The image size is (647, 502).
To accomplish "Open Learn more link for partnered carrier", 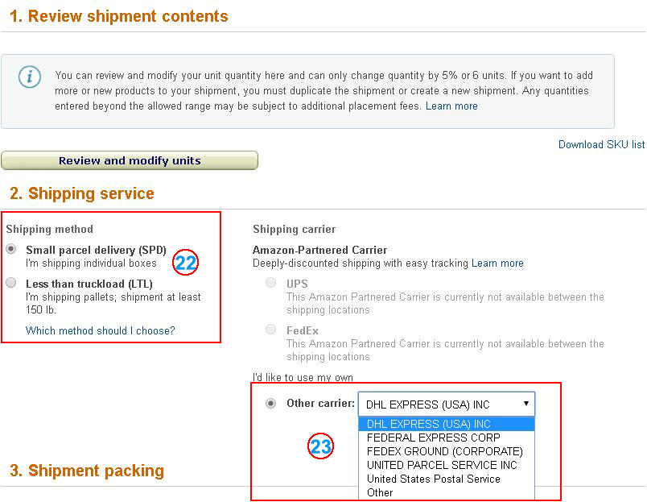I will point(497,263).
